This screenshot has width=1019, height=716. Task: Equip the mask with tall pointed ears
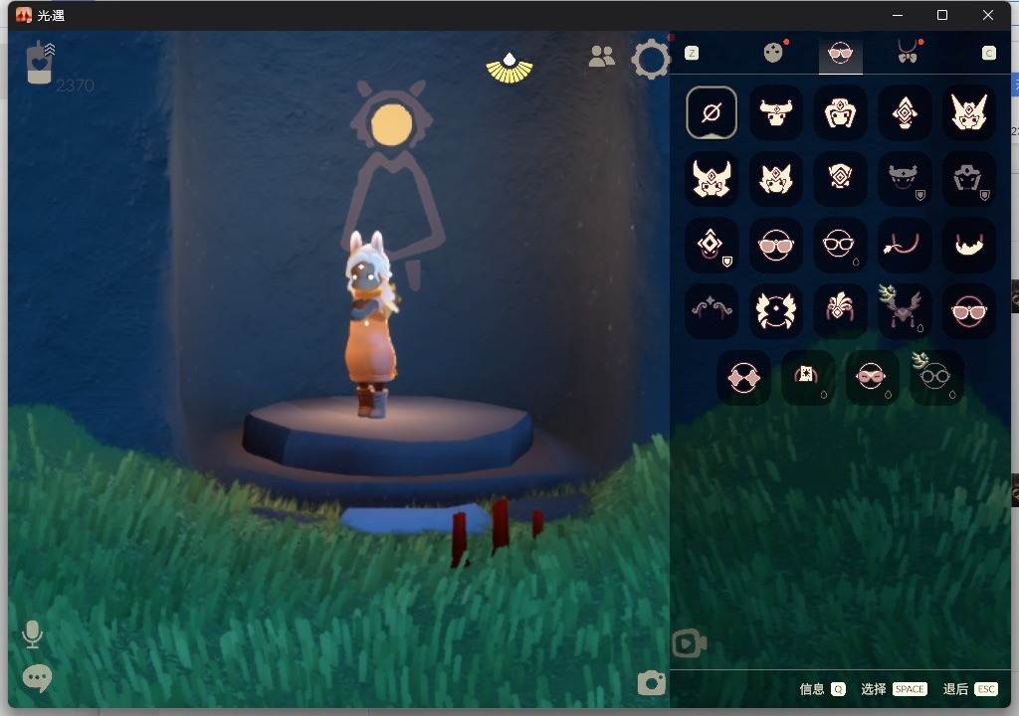coord(968,112)
